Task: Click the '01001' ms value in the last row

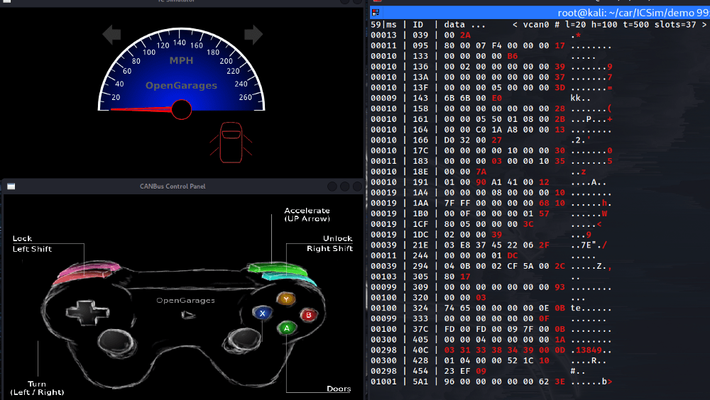Action: (383, 382)
